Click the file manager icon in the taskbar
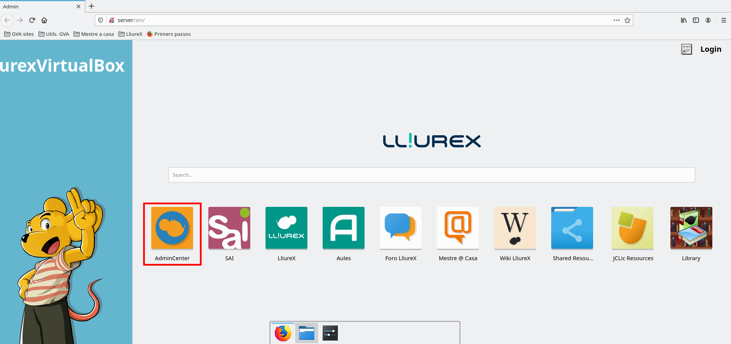 tap(306, 333)
